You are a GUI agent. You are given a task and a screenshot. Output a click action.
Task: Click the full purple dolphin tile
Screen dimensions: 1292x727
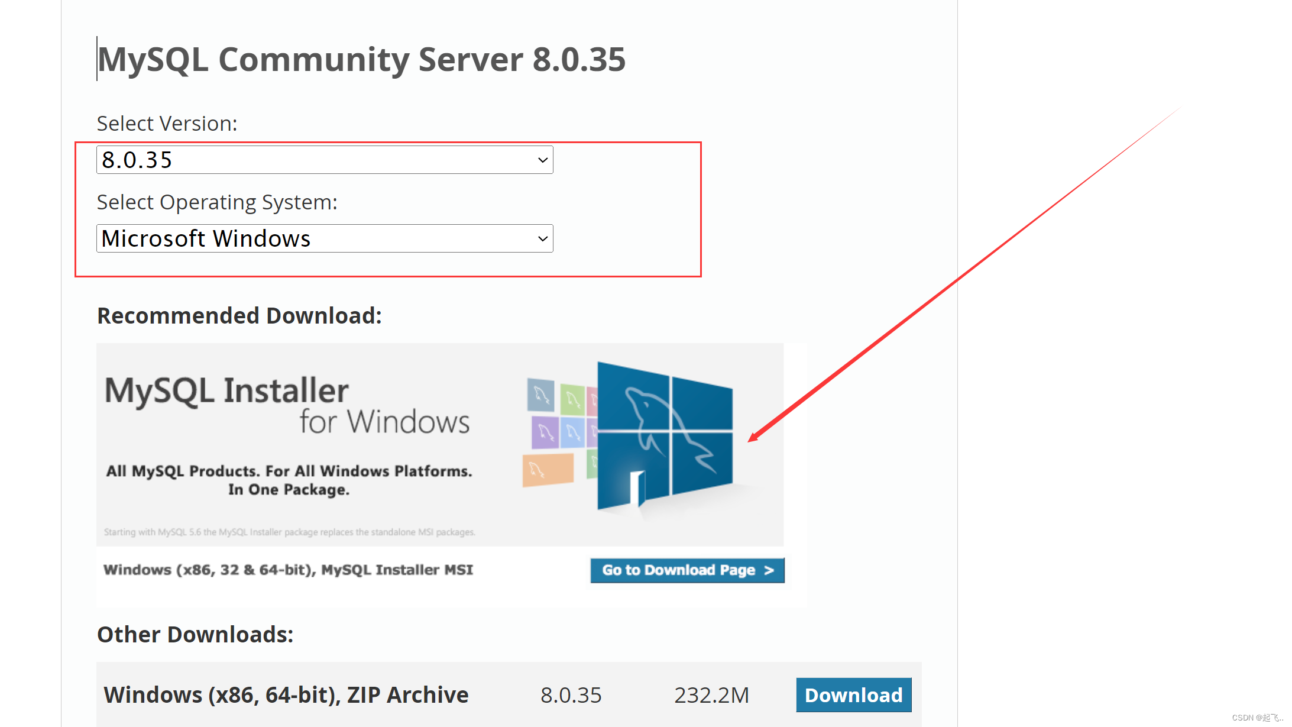point(545,432)
